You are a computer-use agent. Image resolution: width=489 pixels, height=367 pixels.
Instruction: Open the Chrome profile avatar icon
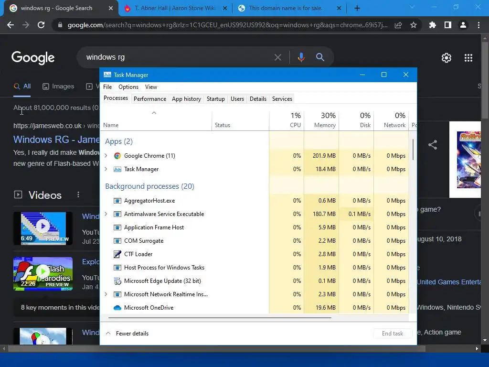tap(463, 25)
